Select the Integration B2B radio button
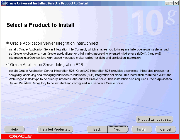Viewport: 180px width, 140px height. (x=8, y=64)
